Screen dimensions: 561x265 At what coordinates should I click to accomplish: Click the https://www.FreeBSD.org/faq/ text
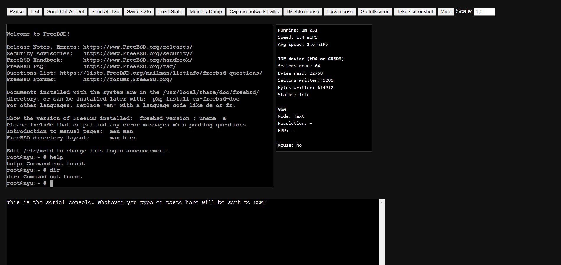click(x=129, y=67)
